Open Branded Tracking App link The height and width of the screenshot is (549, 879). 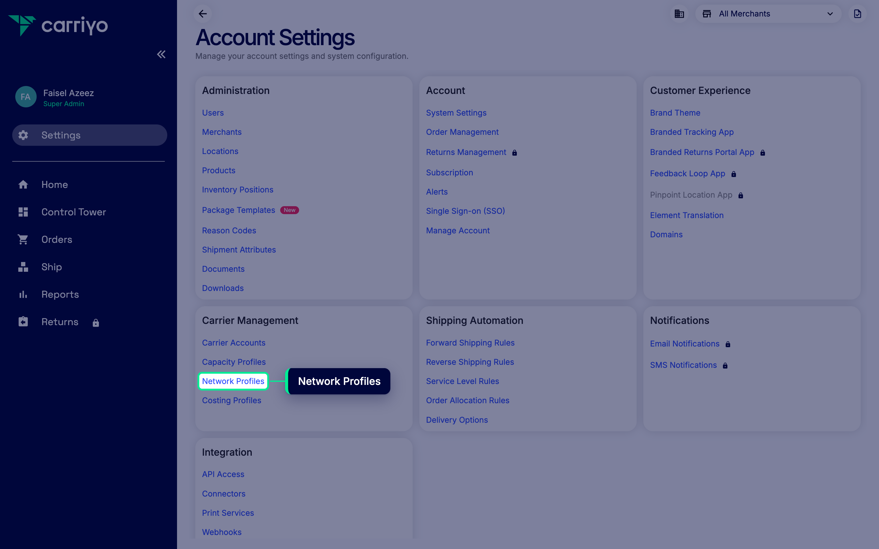[x=692, y=132]
